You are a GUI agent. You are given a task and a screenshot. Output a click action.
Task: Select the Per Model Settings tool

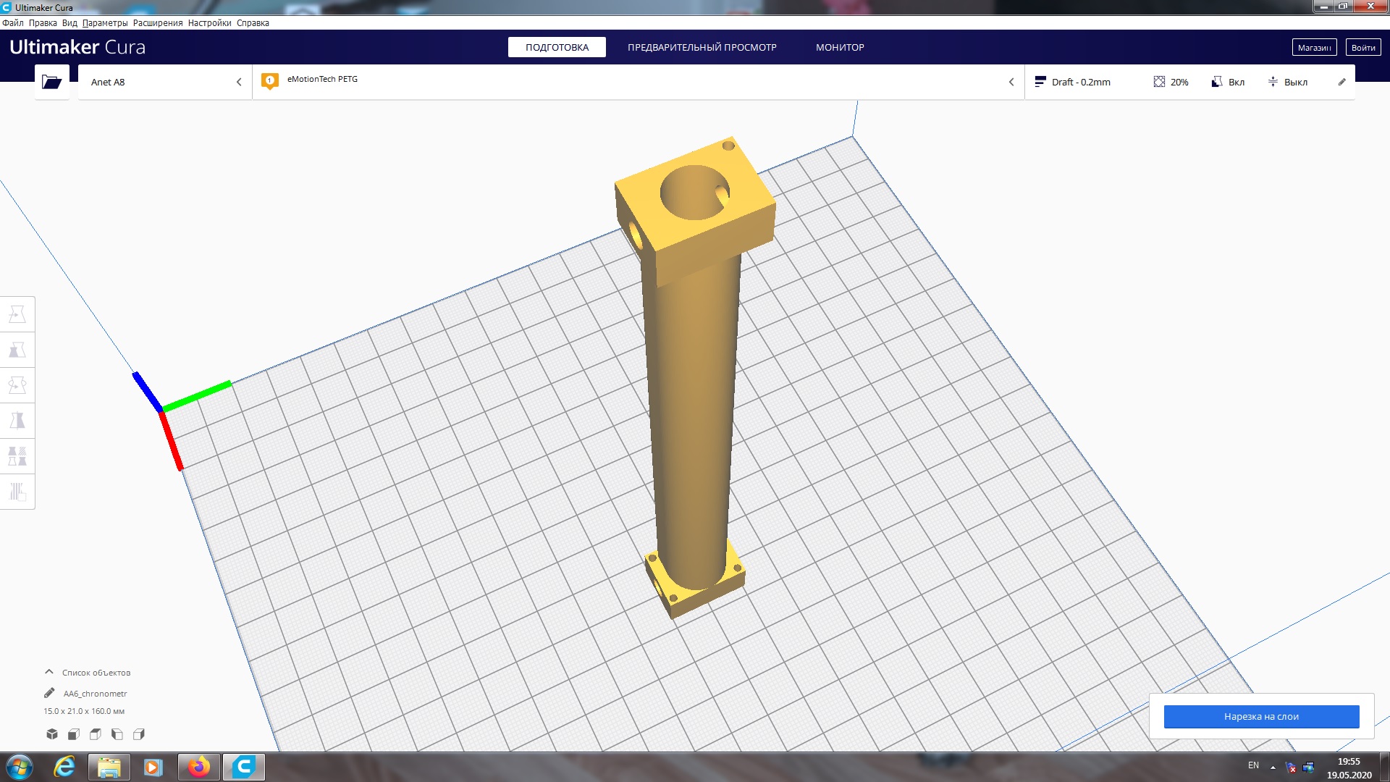click(17, 456)
